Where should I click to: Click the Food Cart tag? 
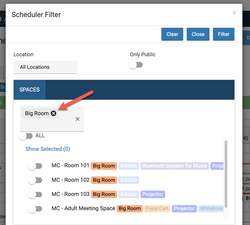[157, 209]
